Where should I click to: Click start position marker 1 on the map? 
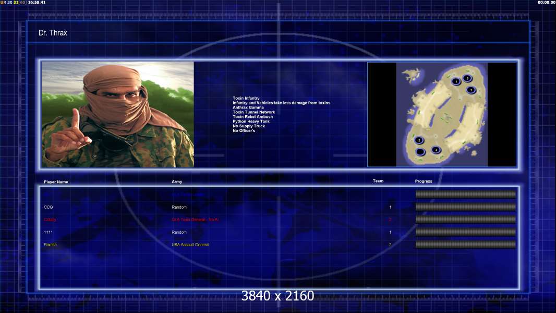(456, 81)
